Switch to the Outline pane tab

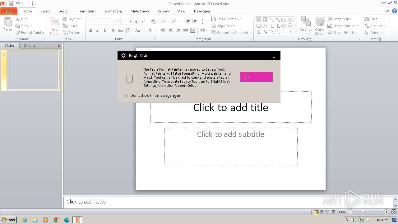pos(29,45)
